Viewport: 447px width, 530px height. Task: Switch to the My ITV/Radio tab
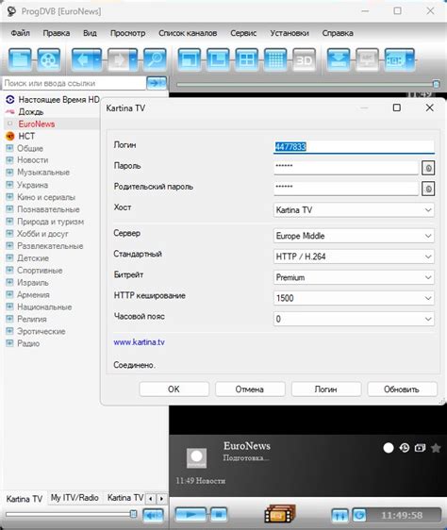coord(74,498)
